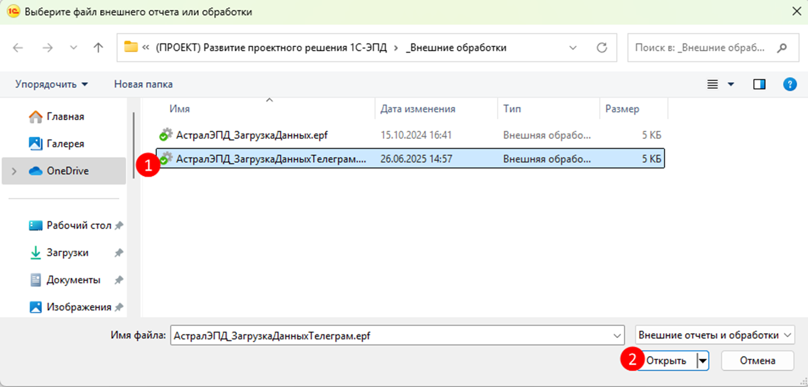
Task: Click the (ПРОЕКТ) Развитие проектного решения breadcrumb
Action: point(271,47)
